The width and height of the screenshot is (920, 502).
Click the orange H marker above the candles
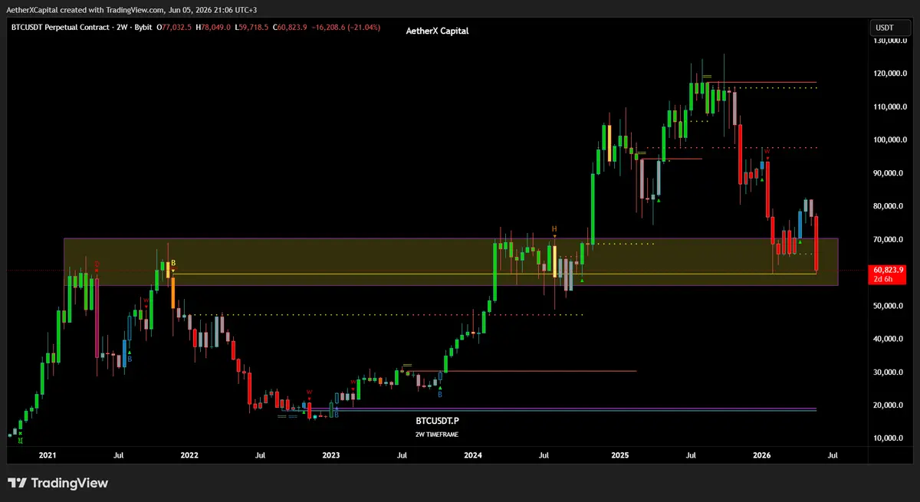pyautogui.click(x=554, y=228)
